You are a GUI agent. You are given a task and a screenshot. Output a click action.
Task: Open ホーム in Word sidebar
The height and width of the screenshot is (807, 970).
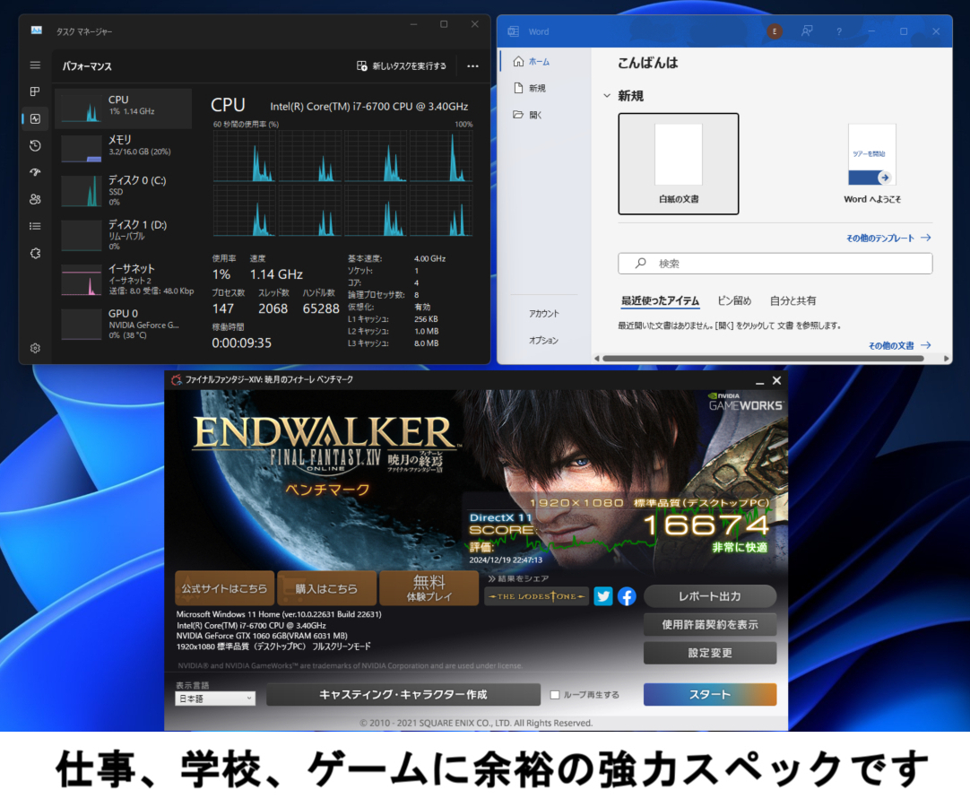pos(532,62)
